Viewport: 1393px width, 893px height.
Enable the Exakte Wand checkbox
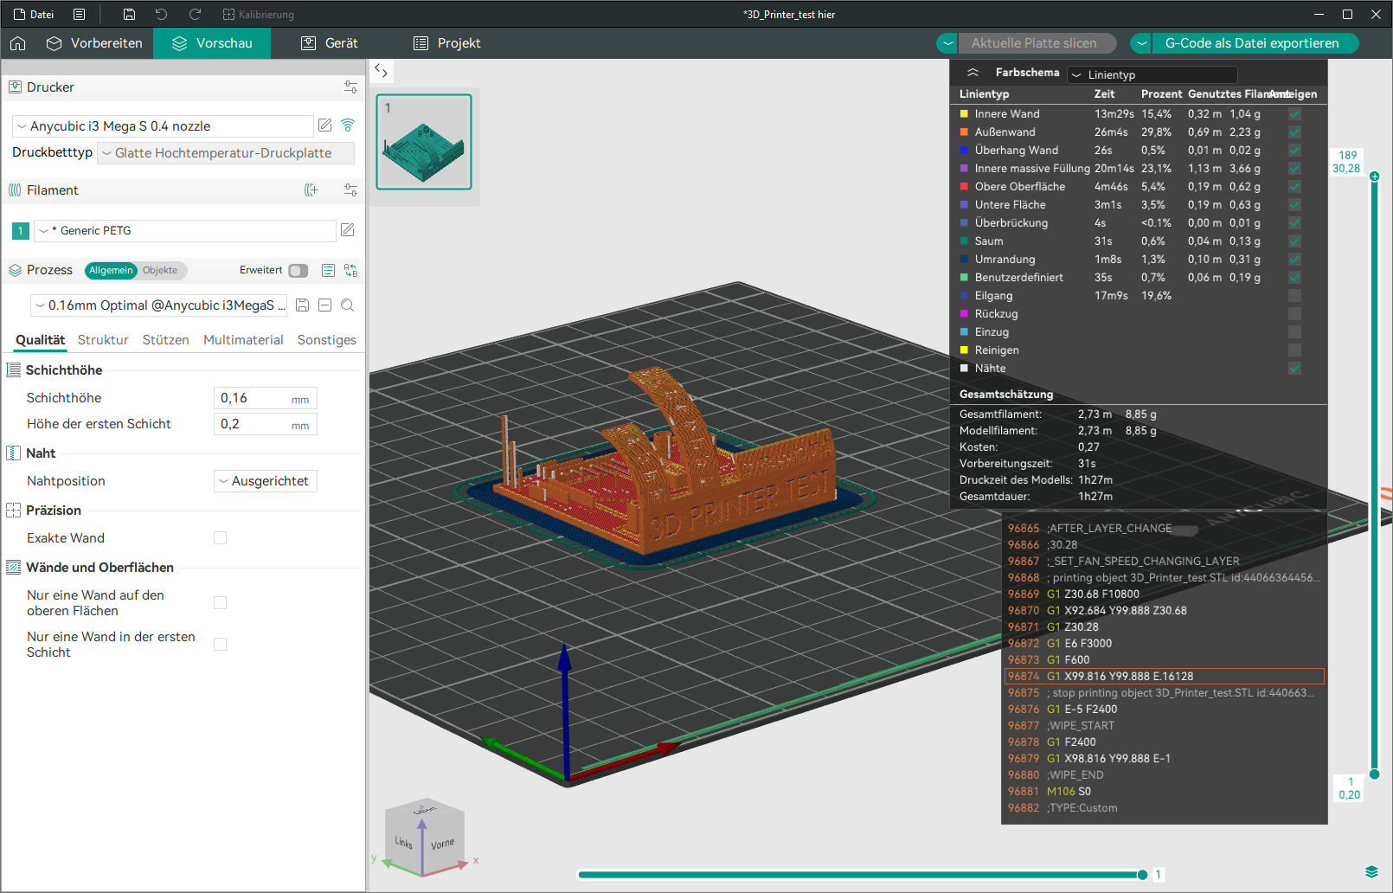(221, 538)
